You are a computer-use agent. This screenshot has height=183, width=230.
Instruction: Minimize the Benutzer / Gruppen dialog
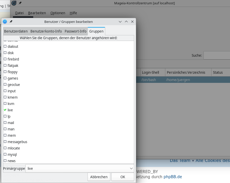click(x=120, y=22)
